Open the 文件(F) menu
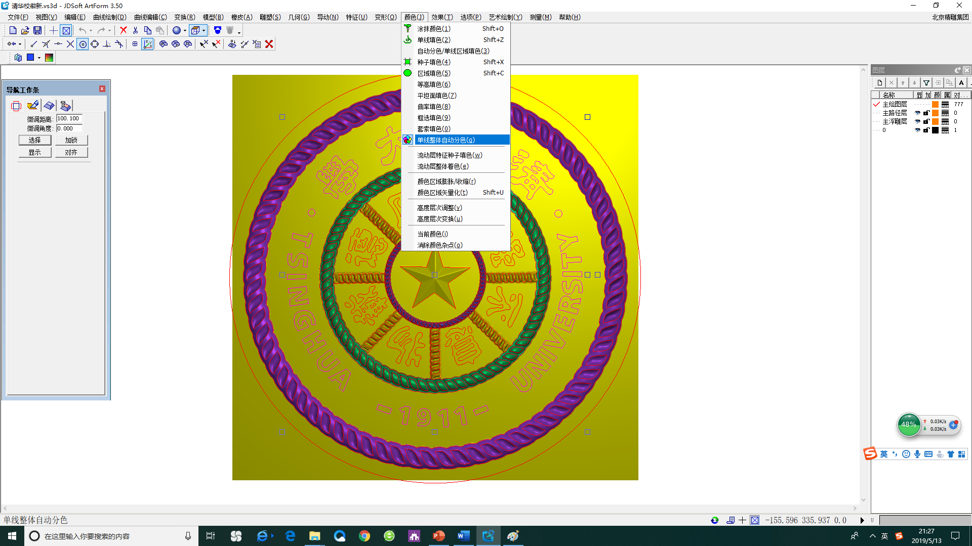The image size is (972, 546). [x=18, y=17]
